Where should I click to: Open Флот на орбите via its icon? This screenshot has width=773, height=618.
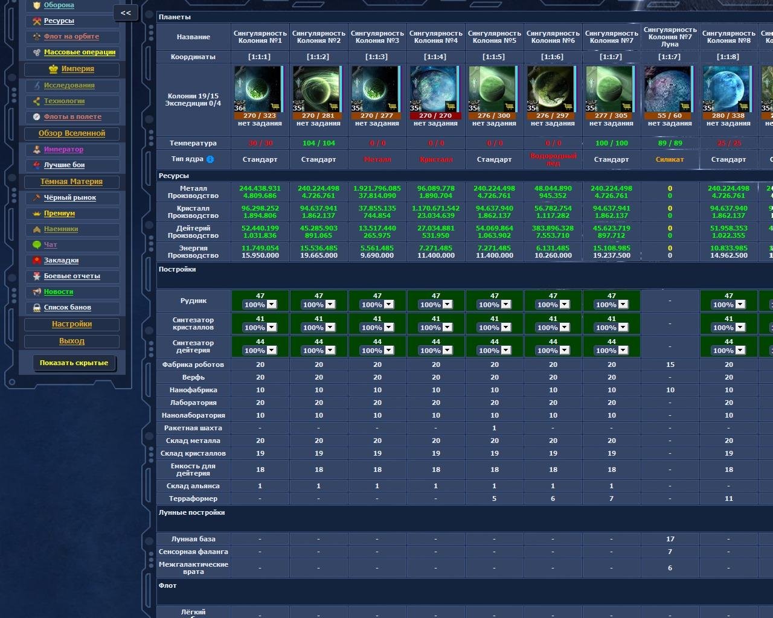point(37,37)
